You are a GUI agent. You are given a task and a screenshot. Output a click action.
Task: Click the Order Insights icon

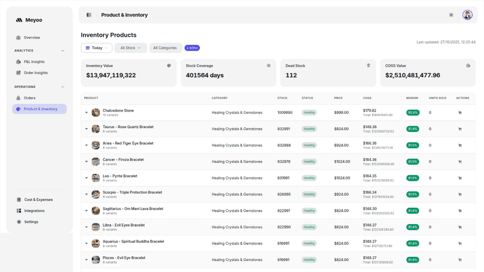(x=18, y=73)
